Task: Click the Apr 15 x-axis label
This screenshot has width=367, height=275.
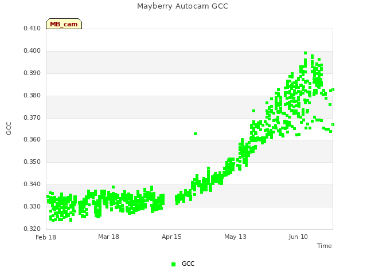Action: 171,237
